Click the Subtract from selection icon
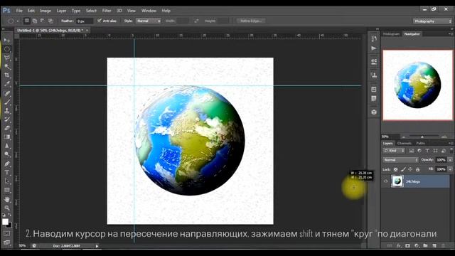The width and height of the screenshot is (455, 256). [43, 21]
